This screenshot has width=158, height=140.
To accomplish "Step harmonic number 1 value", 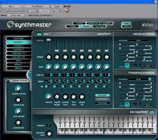I will [x=51, y=75].
